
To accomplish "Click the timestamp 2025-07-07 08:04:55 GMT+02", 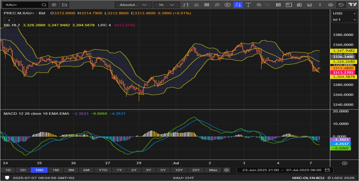I will click(43, 178).
